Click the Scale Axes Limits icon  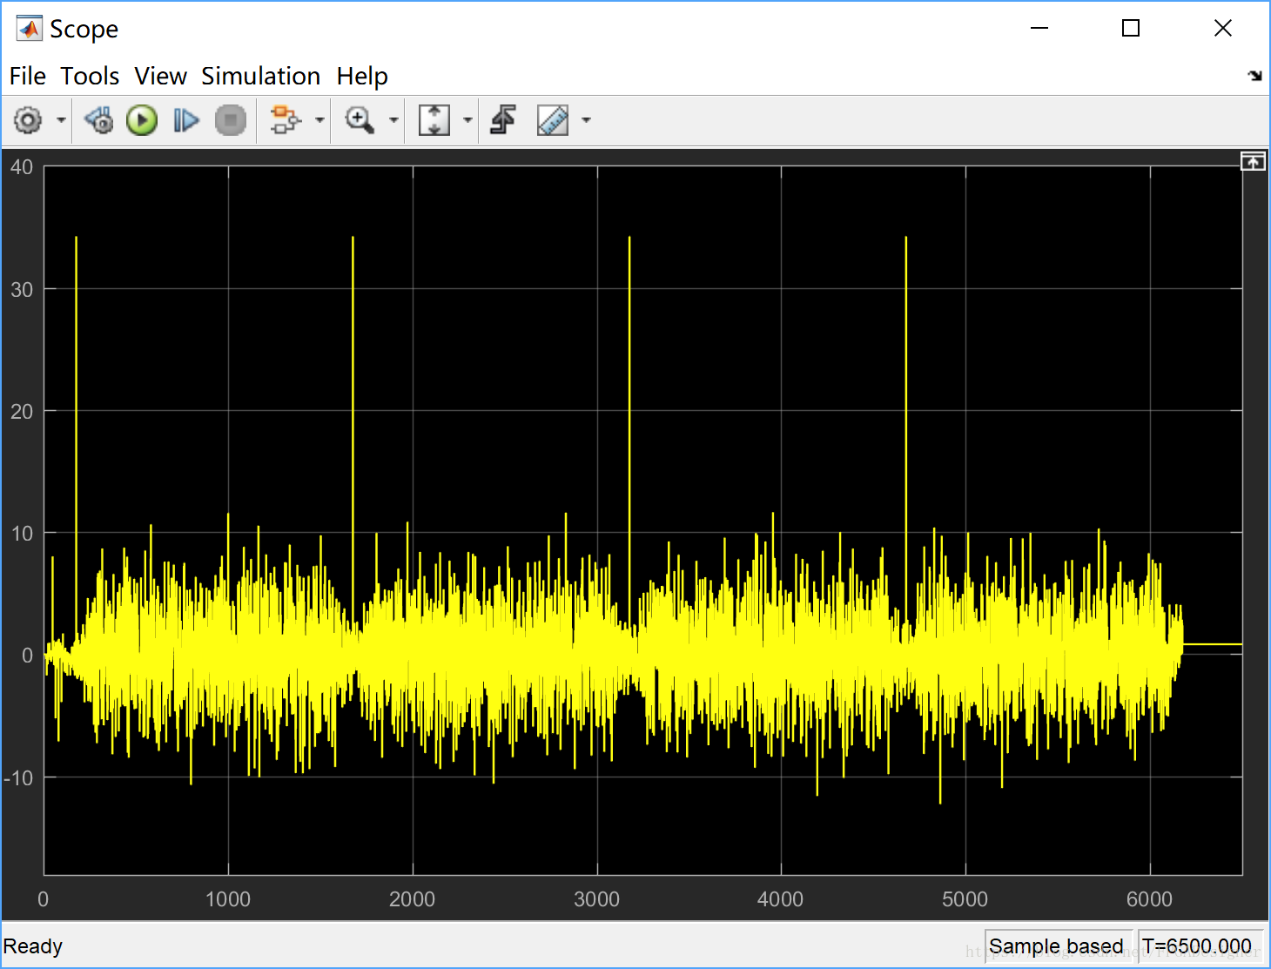coord(434,120)
